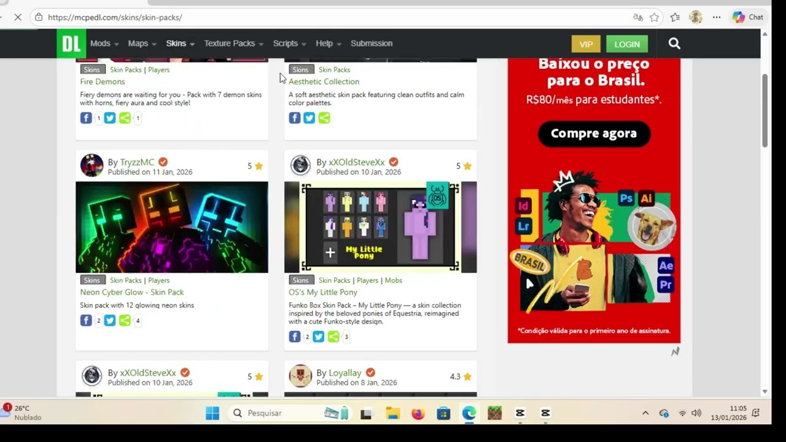Click the LOGIN button
This screenshot has width=786, height=442.
pyautogui.click(x=627, y=44)
